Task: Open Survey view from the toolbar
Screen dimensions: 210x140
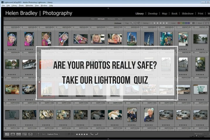Action: pos(25,134)
